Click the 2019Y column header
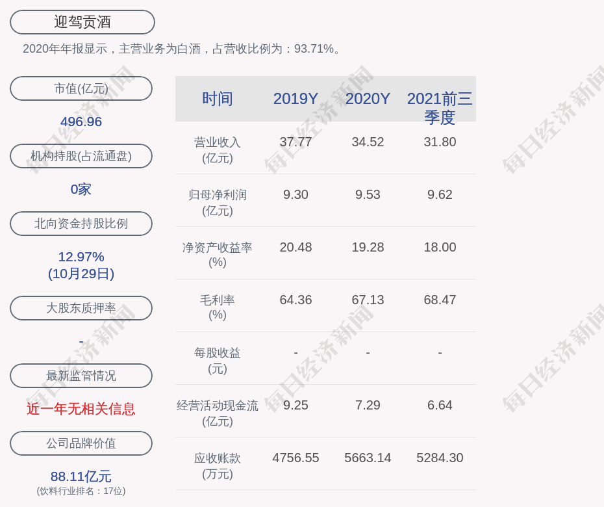The width and height of the screenshot is (604, 507). [296, 99]
